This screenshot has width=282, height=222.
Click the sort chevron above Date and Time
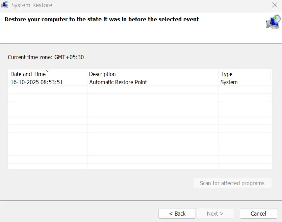coord(48,71)
